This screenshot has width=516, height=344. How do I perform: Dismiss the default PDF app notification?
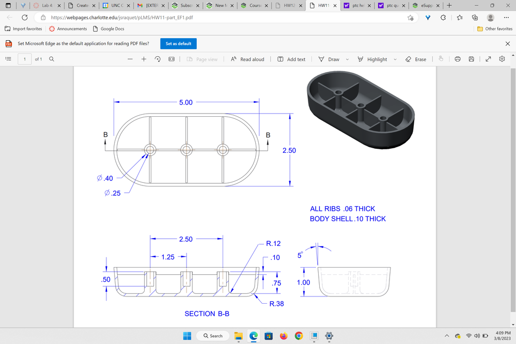tap(507, 43)
